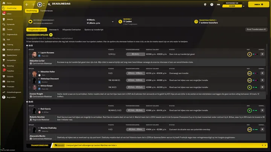The height and width of the screenshot is (152, 271).
Task: Go back with the left arrow
Action: pos(27,4)
